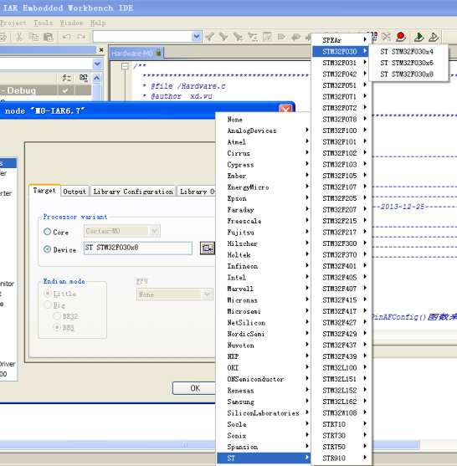Image resolution: width=457 pixels, height=466 pixels.
Task: Choose the BE8 radio option
Action: [56, 327]
